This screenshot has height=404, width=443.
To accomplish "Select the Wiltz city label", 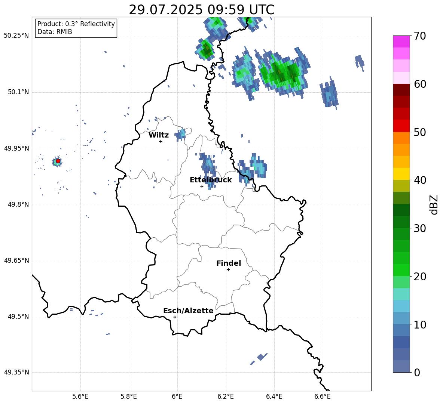I will pyautogui.click(x=159, y=135).
